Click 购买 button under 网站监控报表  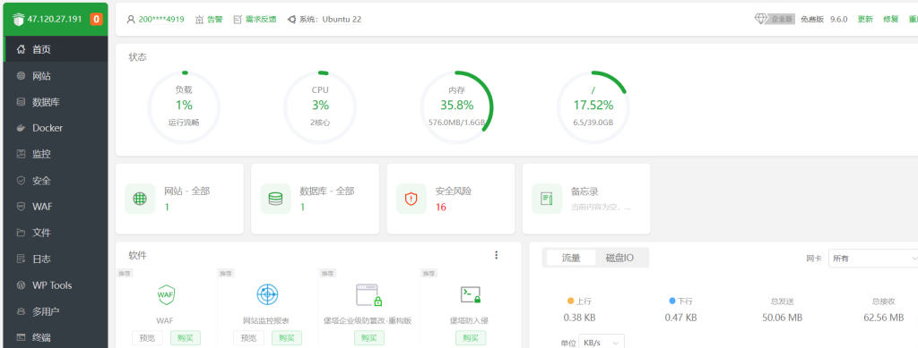[287, 338]
